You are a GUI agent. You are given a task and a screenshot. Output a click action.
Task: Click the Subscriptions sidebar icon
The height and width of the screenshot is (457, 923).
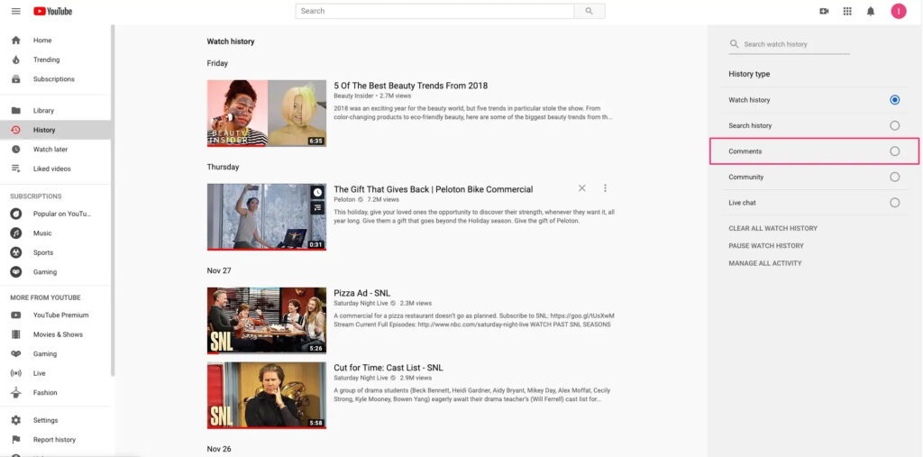click(x=16, y=79)
